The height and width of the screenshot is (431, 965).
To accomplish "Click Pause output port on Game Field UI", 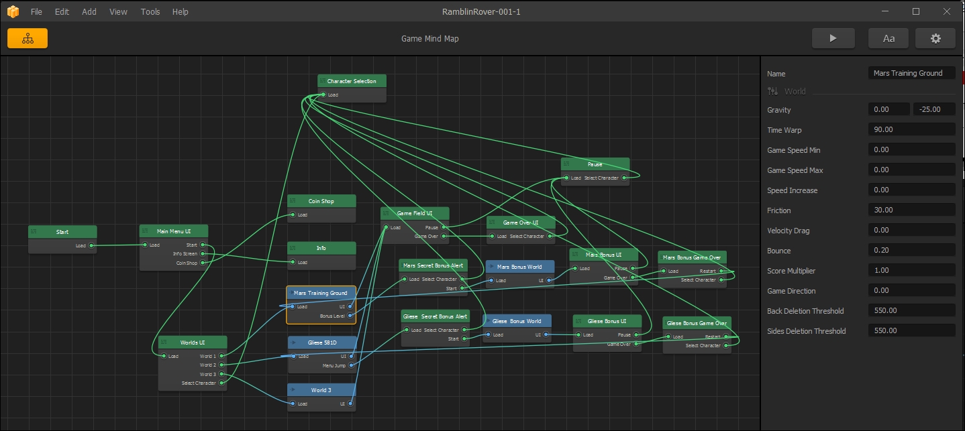I will tap(444, 228).
